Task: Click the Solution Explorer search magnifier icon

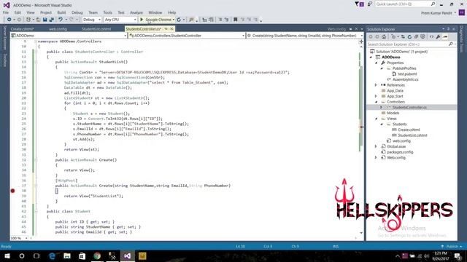Action: 450,44
